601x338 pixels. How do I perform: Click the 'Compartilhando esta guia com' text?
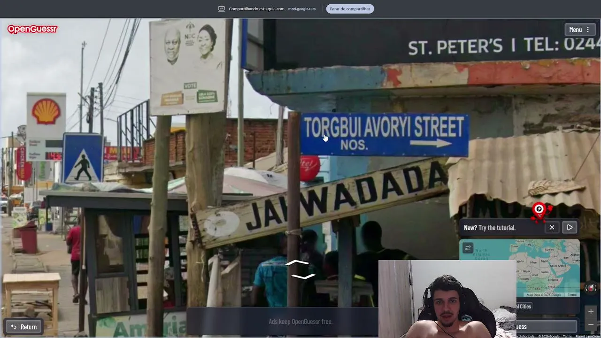tap(256, 9)
